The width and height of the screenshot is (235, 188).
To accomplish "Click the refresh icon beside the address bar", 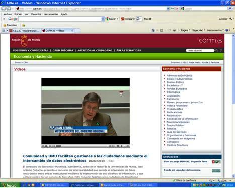I will click(x=172, y=9).
